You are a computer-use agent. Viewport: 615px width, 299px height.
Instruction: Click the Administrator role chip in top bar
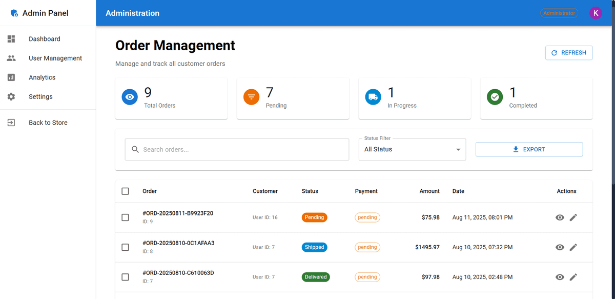click(559, 13)
